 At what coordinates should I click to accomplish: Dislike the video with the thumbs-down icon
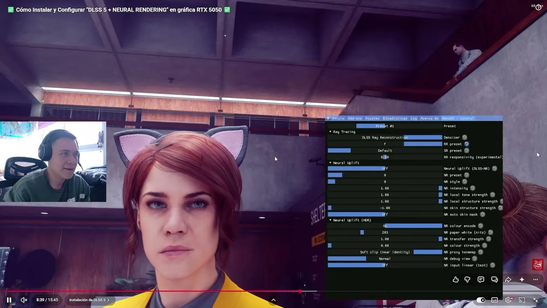pyautogui.click(x=468, y=279)
